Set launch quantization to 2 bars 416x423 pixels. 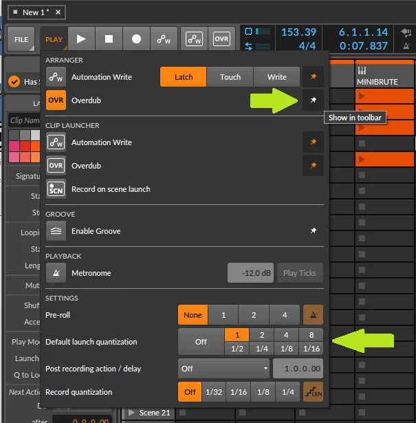[262, 335]
